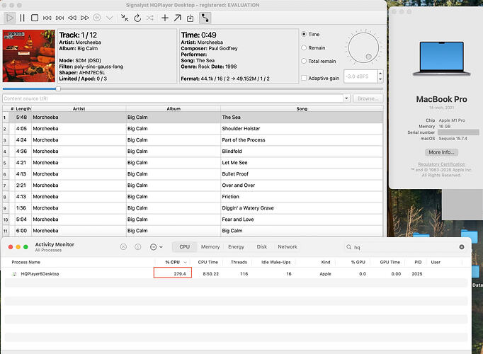Enable the Adaptive gain checkbox

point(304,78)
